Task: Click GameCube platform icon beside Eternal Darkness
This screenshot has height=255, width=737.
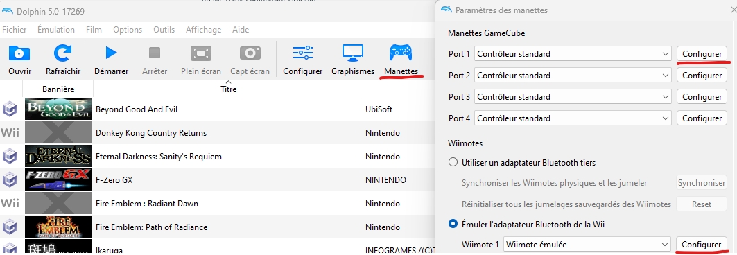Action: click(x=10, y=157)
